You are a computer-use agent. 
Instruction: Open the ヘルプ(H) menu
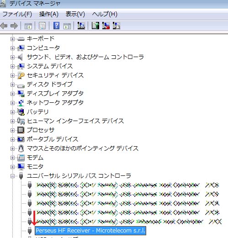(105, 14)
